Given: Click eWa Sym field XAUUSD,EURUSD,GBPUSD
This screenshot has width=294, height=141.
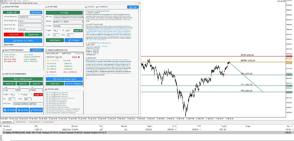Looking at the screenshot, I should [x=28, y=104].
